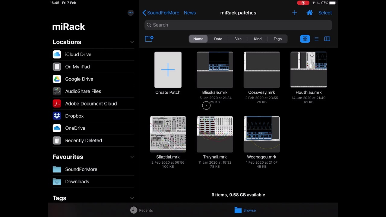
Task: Open SoundForMore favourite folder
Action: pyautogui.click(x=93, y=169)
